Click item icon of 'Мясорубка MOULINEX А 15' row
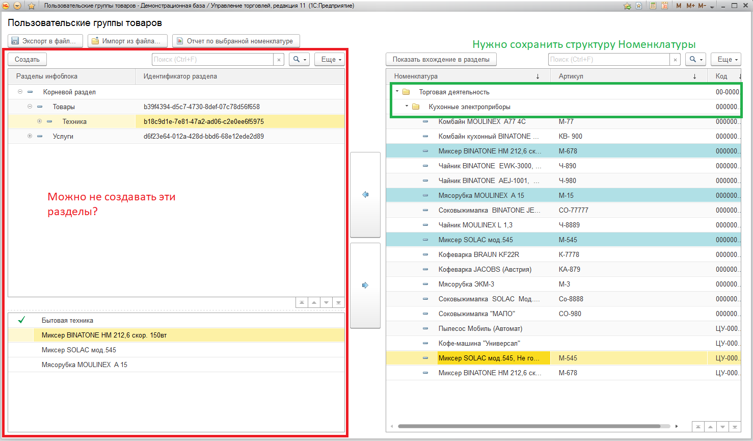Image resolution: width=753 pixels, height=441 pixels. pos(425,196)
